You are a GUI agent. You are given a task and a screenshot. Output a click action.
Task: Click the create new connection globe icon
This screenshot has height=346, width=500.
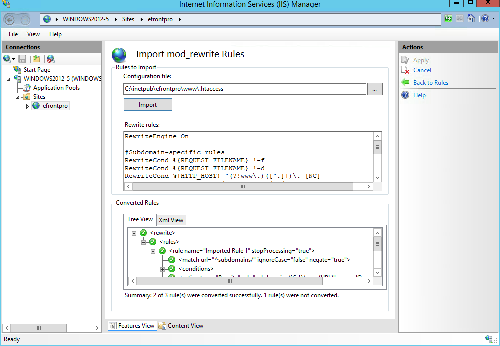pyautogui.click(x=7, y=59)
